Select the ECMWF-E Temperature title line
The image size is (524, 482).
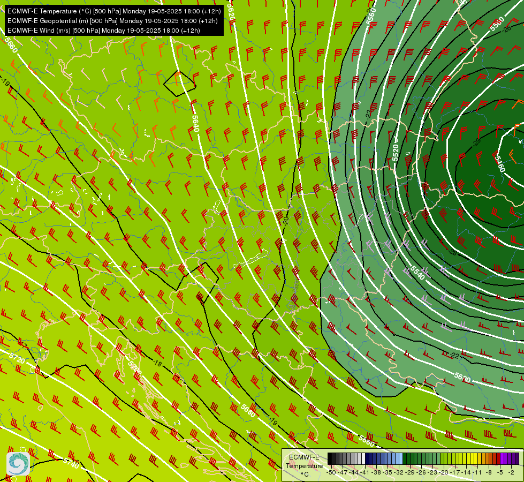114,11
